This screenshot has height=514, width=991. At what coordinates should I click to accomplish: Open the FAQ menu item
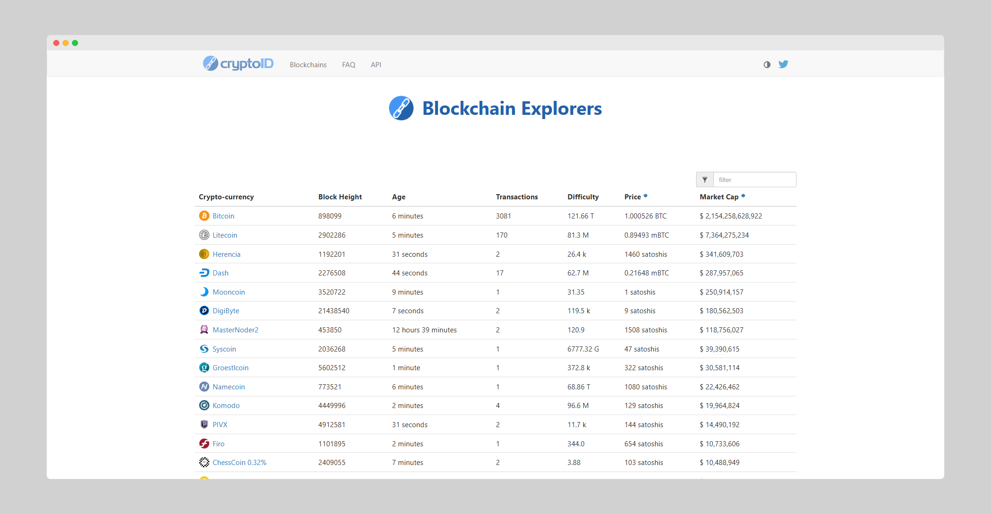pos(349,65)
